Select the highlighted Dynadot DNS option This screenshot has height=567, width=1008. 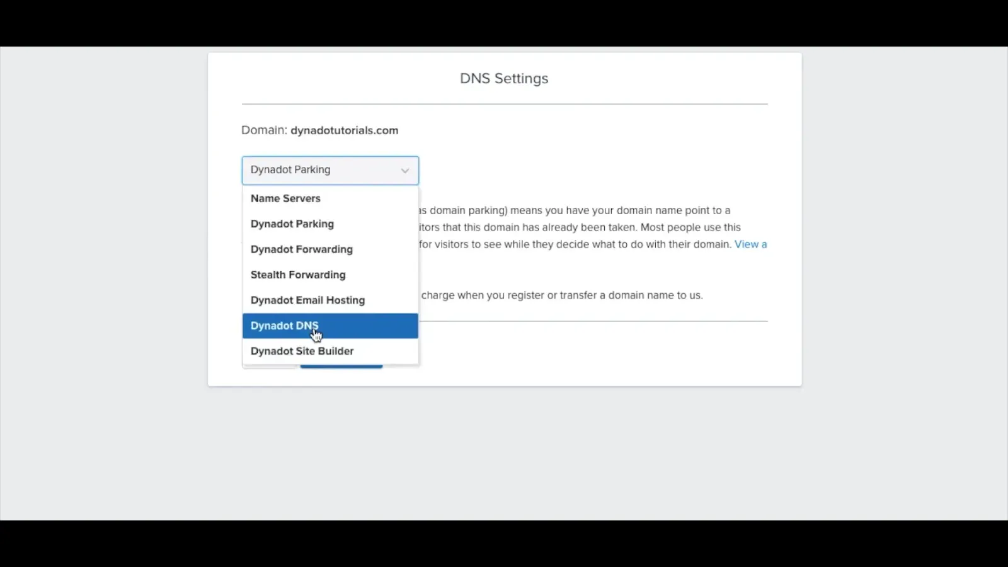[x=330, y=326]
